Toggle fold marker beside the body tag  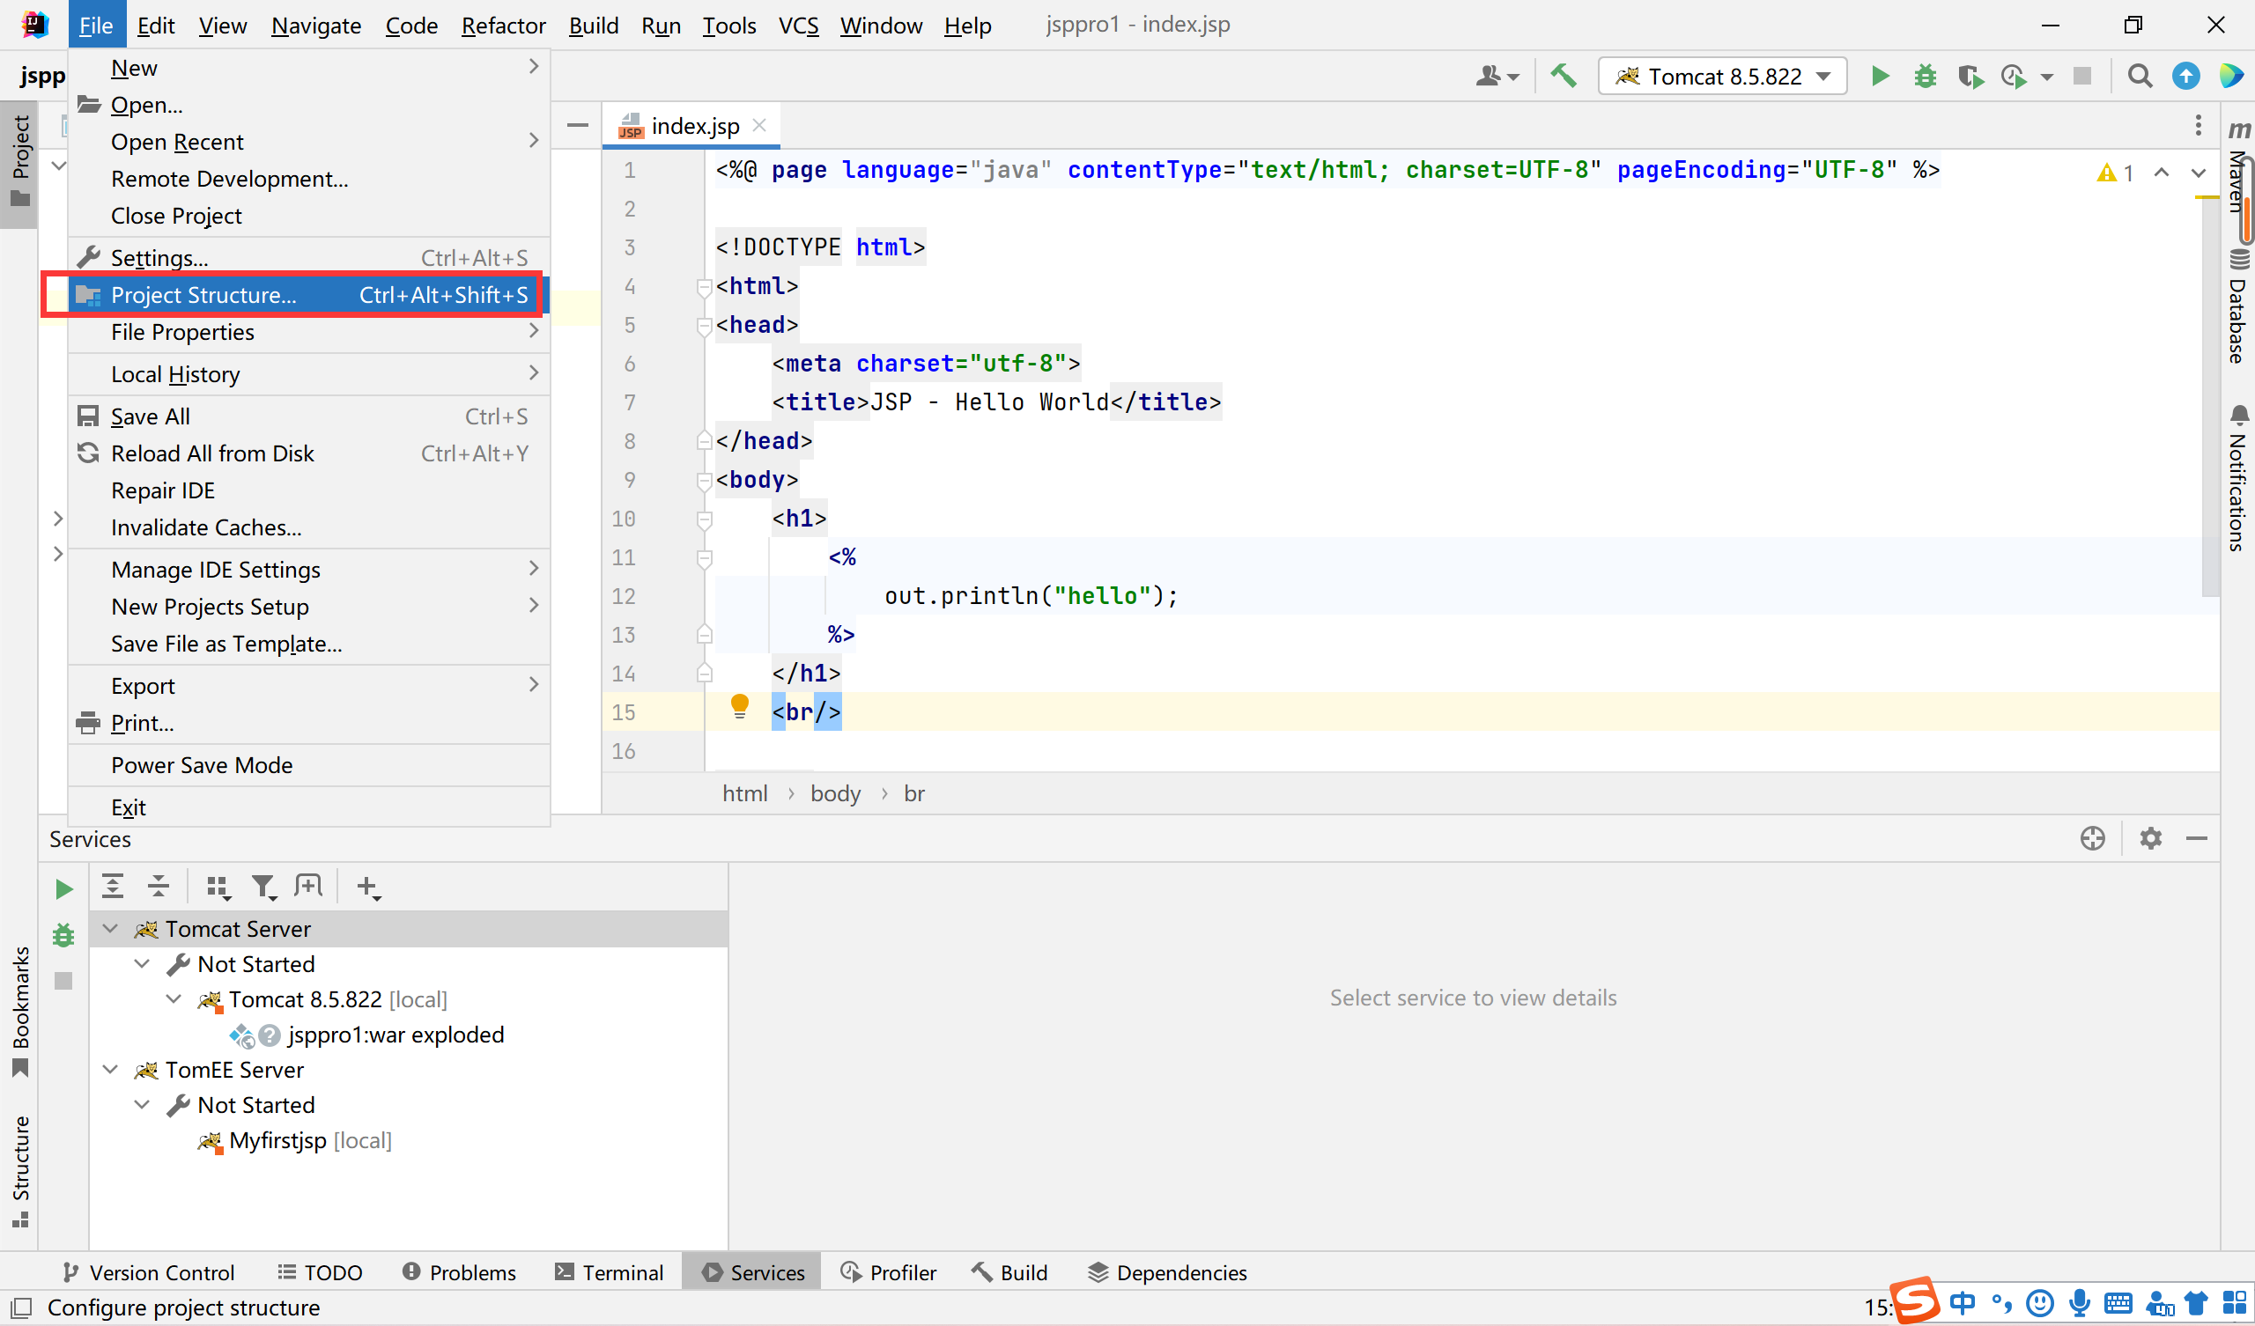[x=703, y=481]
